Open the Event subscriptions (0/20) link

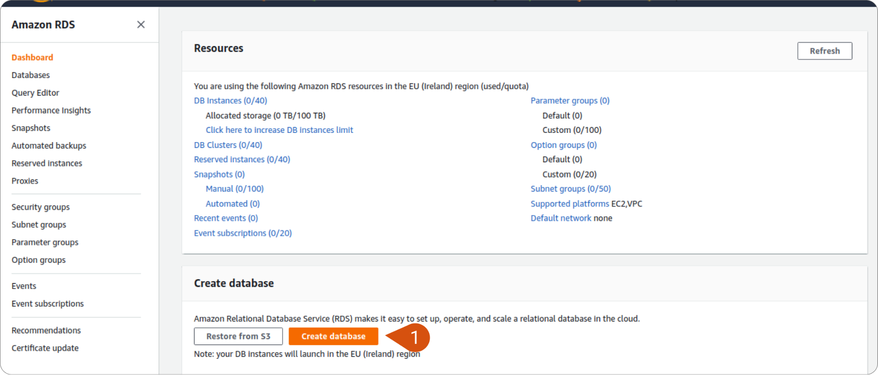pos(243,233)
